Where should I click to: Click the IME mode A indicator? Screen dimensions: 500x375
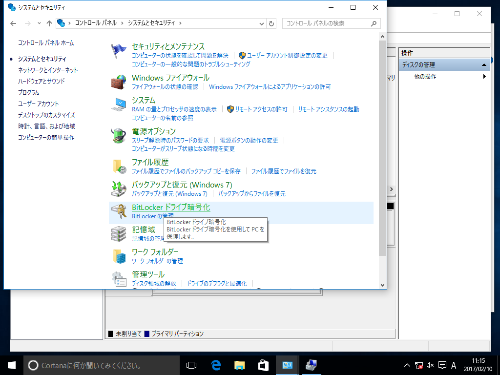[x=454, y=365]
